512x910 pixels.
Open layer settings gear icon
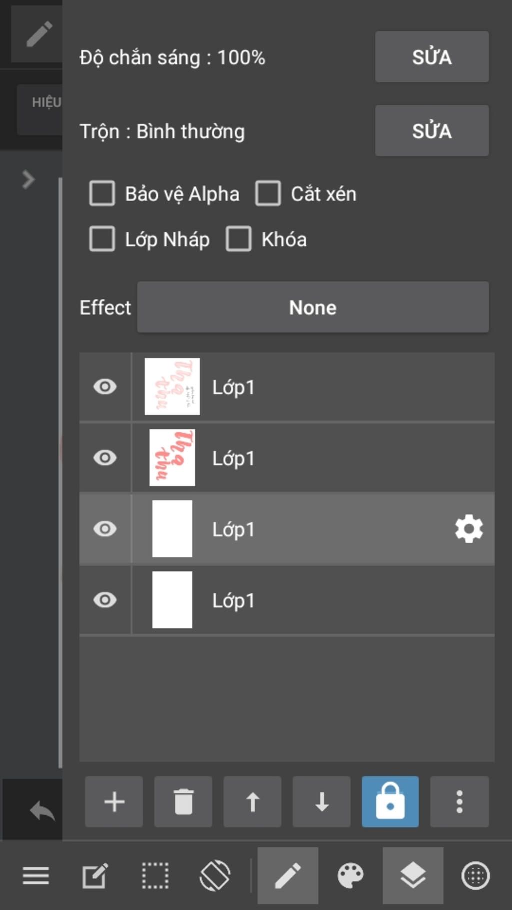tap(469, 529)
